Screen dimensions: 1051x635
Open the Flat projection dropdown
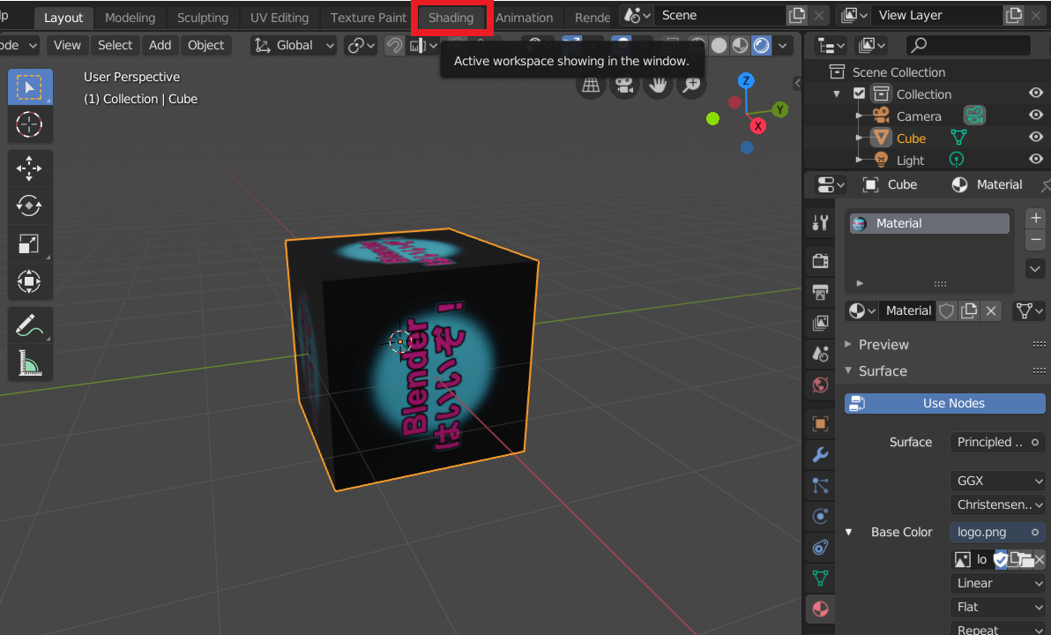(x=998, y=607)
